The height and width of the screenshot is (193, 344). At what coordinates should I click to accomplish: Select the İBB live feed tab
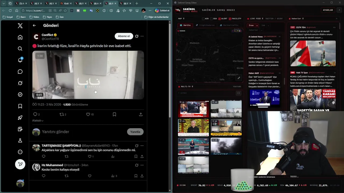[x=263, y=25]
